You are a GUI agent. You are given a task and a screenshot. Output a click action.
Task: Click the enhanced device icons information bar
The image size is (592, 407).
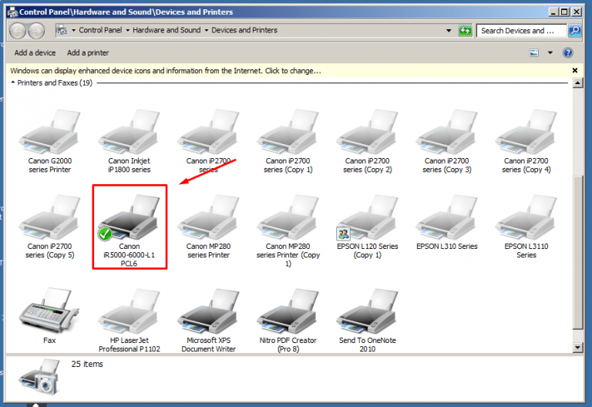point(166,71)
